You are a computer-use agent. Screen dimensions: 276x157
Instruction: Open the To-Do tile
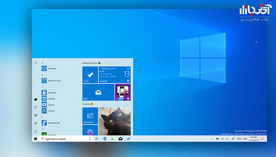coord(90,75)
